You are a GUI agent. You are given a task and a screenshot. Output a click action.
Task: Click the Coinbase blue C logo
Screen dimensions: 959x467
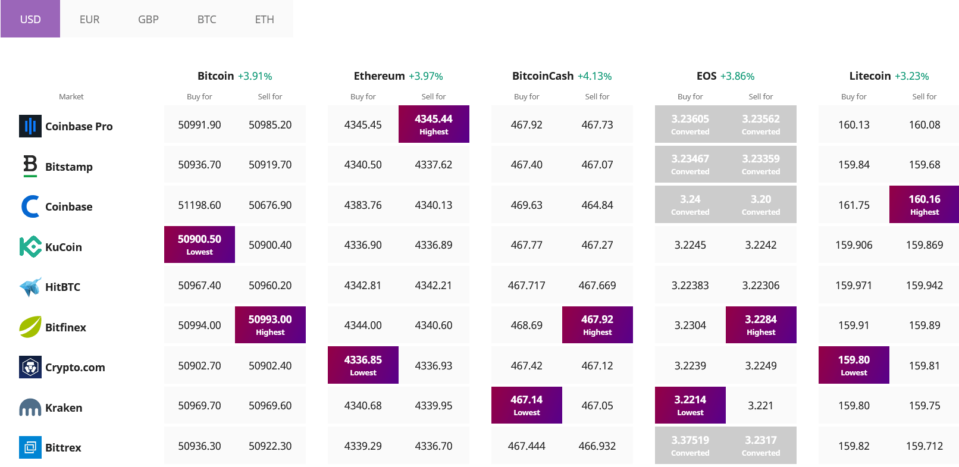[30, 206]
